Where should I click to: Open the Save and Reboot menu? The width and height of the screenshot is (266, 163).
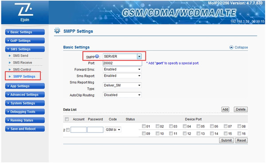[25, 129]
